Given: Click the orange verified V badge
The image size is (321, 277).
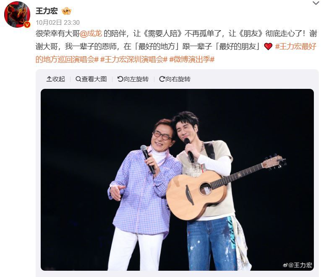Looking at the screenshot, I should click(x=27, y=25).
